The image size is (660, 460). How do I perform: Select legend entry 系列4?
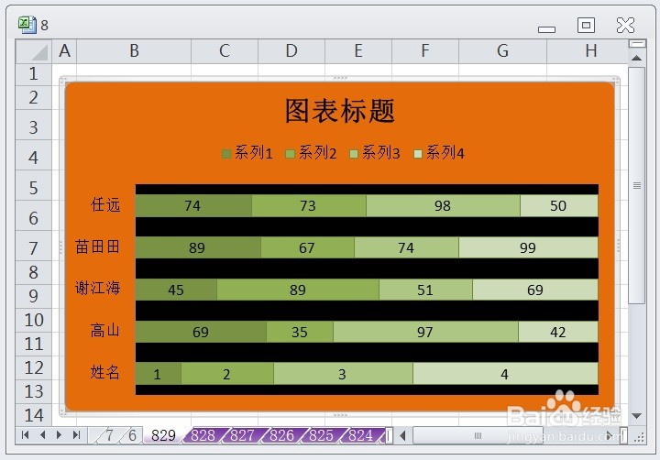pos(439,153)
